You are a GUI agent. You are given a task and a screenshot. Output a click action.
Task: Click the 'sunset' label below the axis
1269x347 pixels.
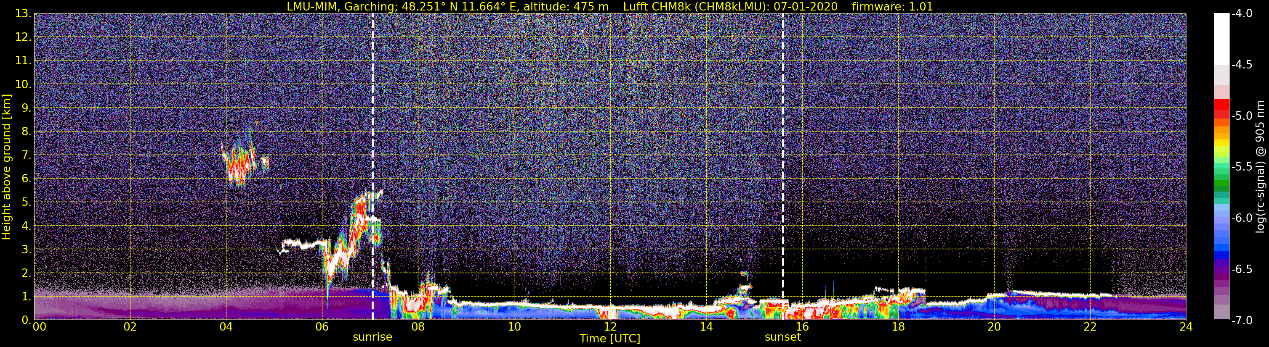point(783,337)
